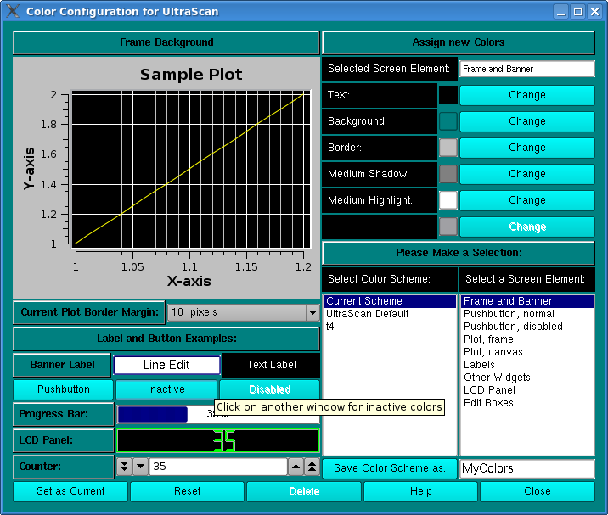Viewport: 608px width, 515px height.
Task: Click the Reset button
Action: point(188,491)
